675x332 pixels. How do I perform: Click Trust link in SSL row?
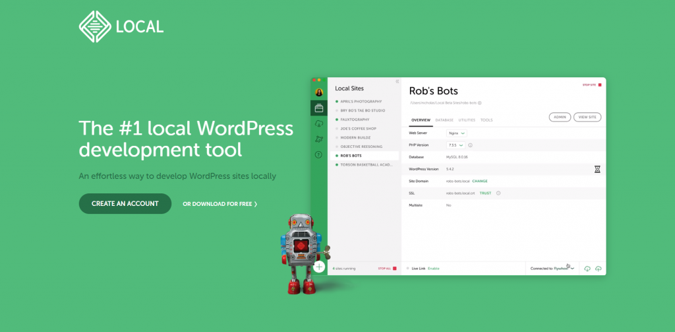click(x=485, y=193)
